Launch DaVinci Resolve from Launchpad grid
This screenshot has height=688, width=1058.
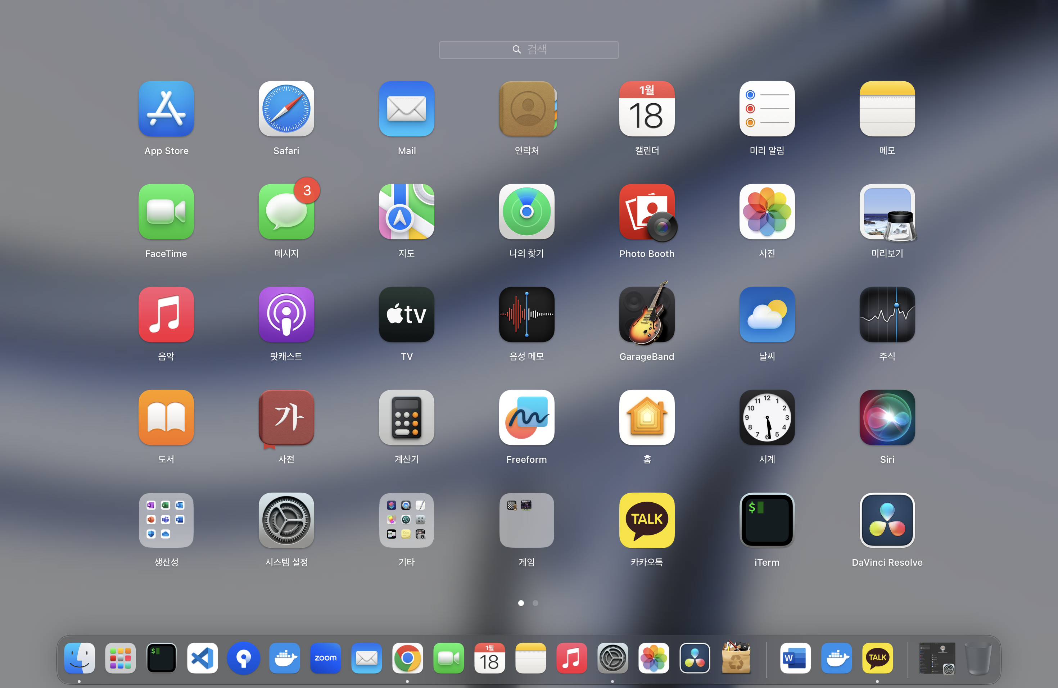887,520
